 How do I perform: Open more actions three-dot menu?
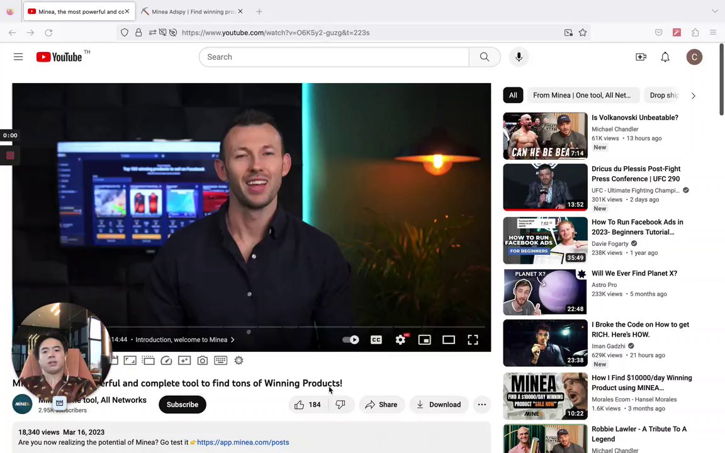tap(482, 405)
